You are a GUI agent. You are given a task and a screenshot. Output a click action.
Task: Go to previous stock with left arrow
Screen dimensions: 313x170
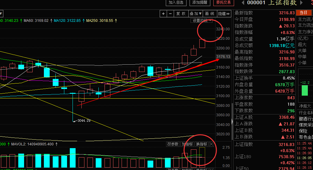pos(243,3)
